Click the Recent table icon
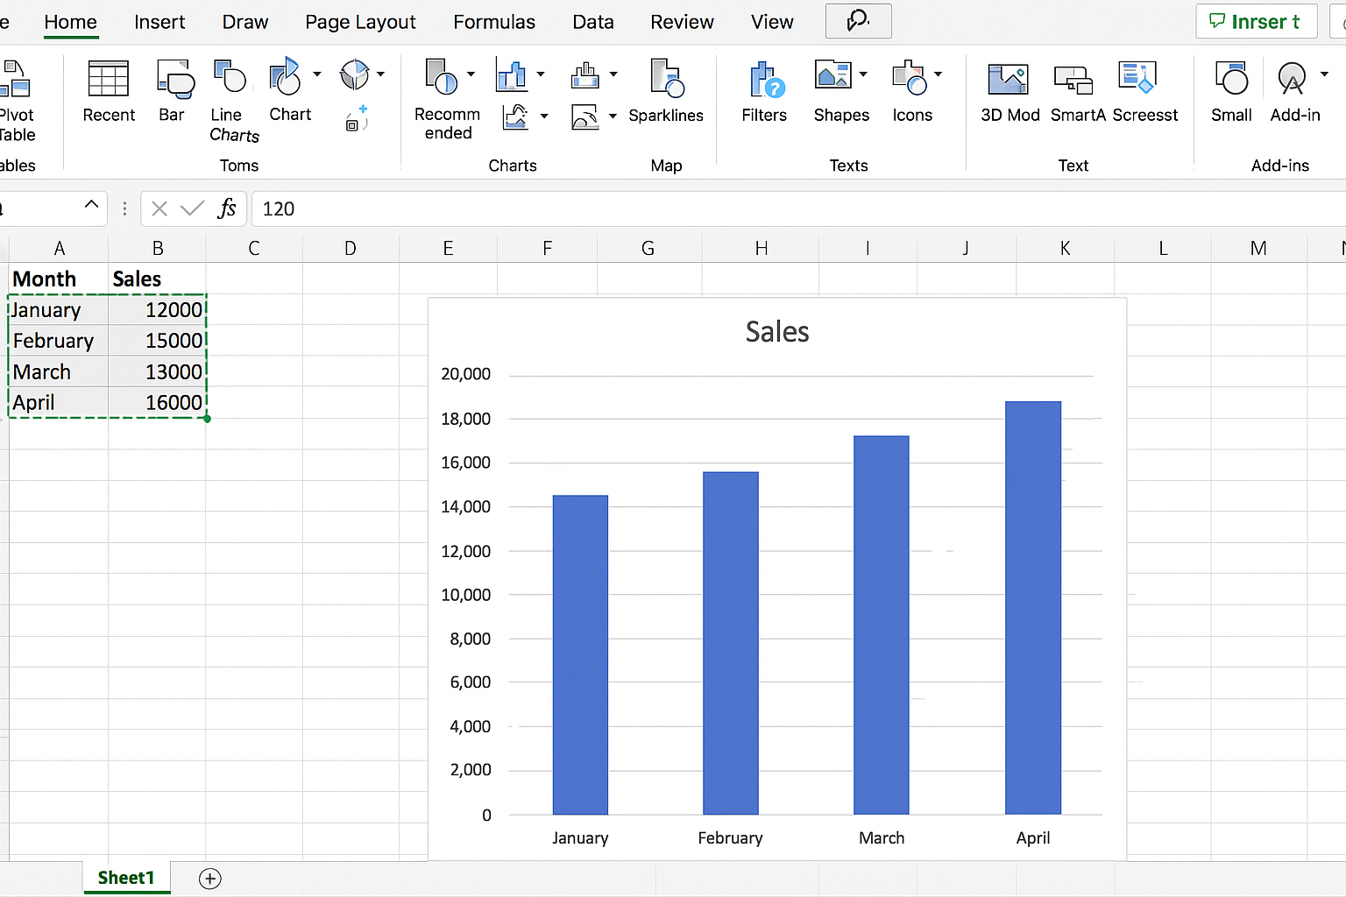The width and height of the screenshot is (1346, 897). click(x=109, y=79)
